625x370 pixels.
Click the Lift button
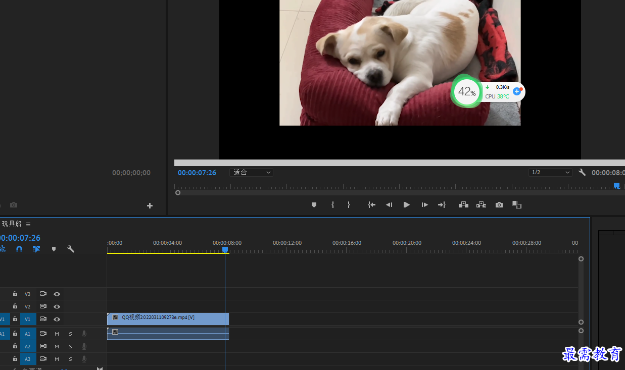(463, 205)
